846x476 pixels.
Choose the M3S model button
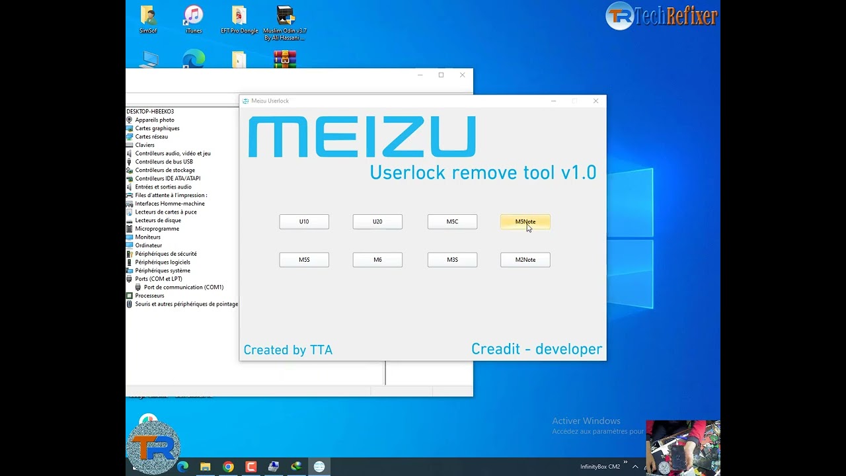(452, 260)
